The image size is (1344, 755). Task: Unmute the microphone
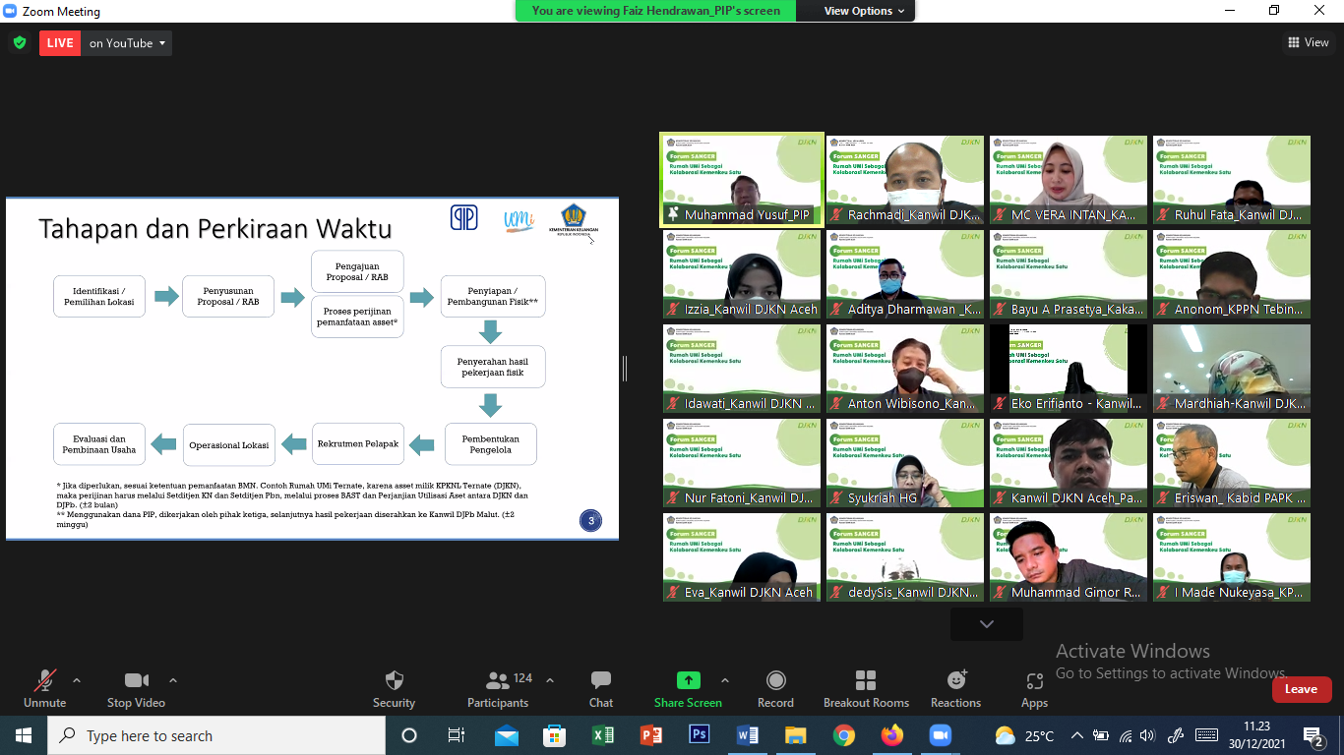(45, 689)
